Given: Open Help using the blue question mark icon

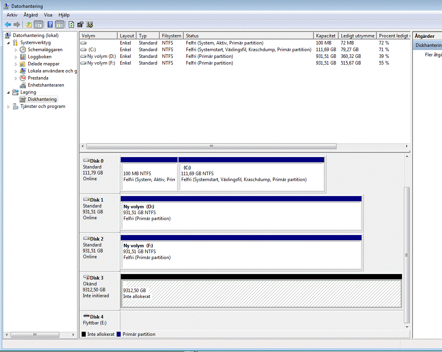Looking at the screenshot, I should point(50,24).
